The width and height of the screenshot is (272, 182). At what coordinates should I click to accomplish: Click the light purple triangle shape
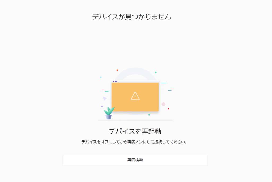pyautogui.click(x=105, y=99)
